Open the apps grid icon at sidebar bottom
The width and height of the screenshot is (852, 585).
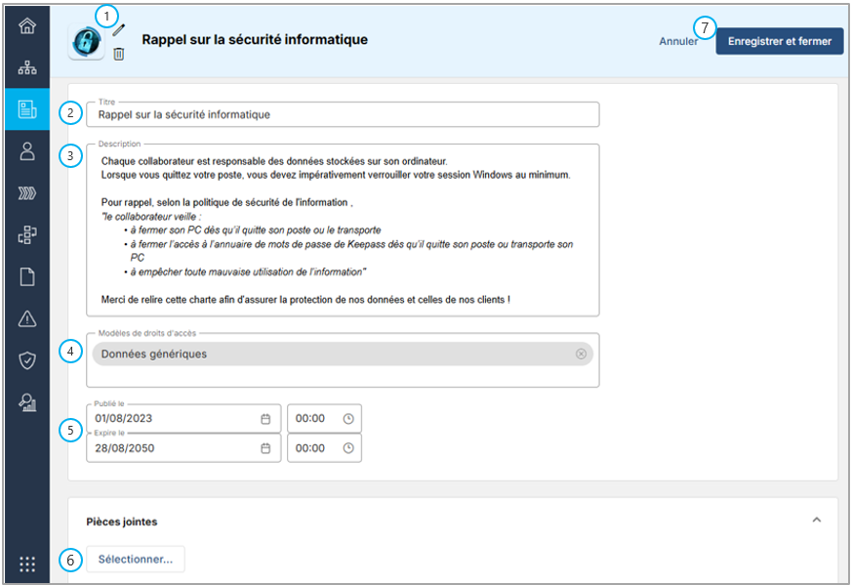27,564
